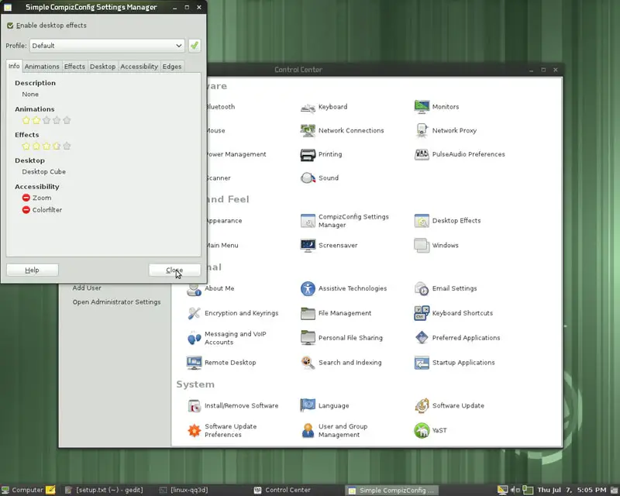
Task: Open Software Update Preferences icon
Action: click(194, 430)
